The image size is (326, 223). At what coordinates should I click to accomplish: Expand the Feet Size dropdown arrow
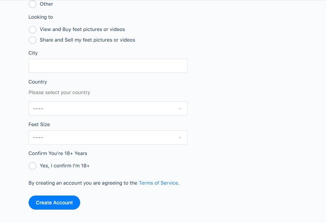[x=180, y=137]
